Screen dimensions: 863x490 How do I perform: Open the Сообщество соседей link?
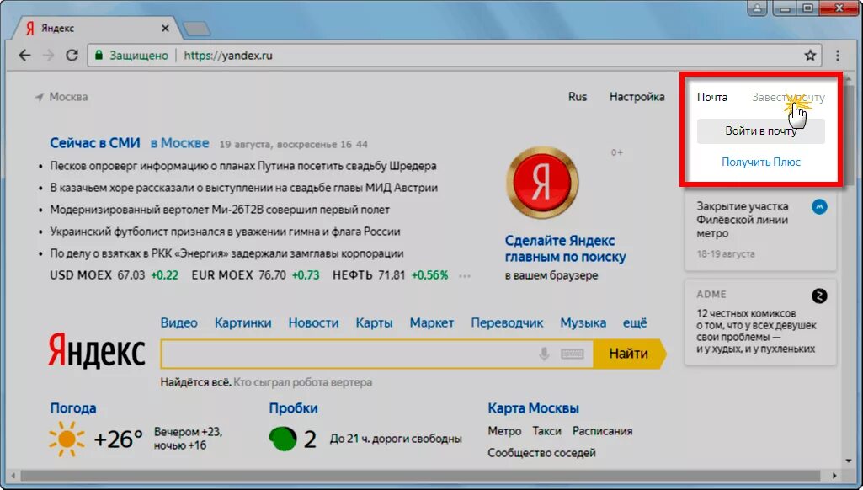(541, 453)
